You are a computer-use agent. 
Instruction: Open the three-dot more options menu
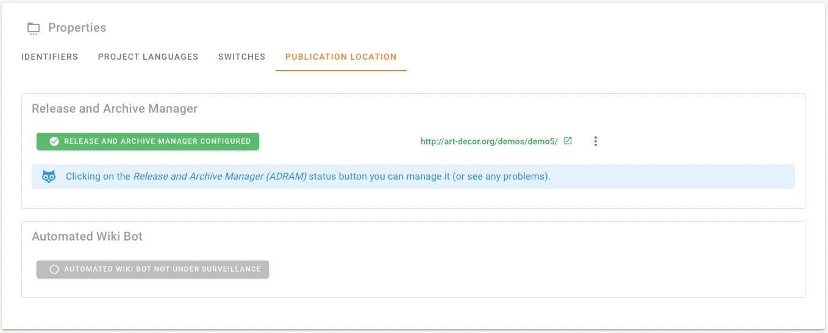[x=596, y=141]
